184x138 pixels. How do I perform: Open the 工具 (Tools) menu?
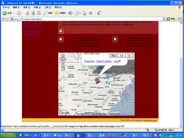pyautogui.click(x=48, y=7)
